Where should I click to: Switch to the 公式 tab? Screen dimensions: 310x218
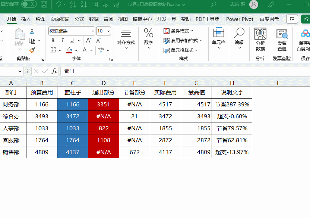click(79, 19)
